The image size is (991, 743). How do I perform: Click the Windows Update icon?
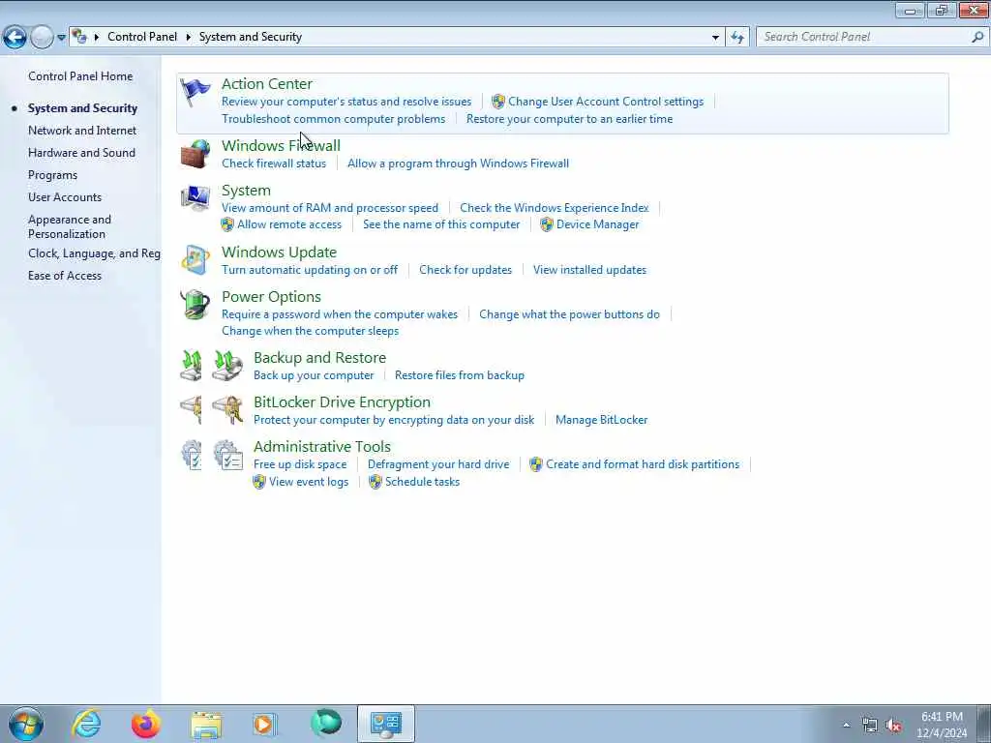195,259
